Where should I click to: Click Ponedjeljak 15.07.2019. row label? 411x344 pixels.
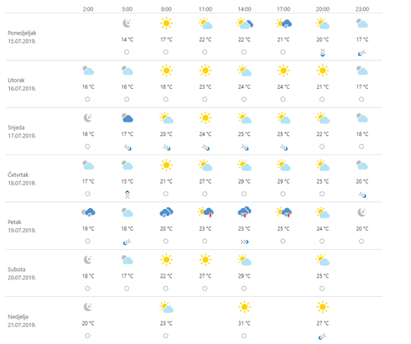coord(22,37)
